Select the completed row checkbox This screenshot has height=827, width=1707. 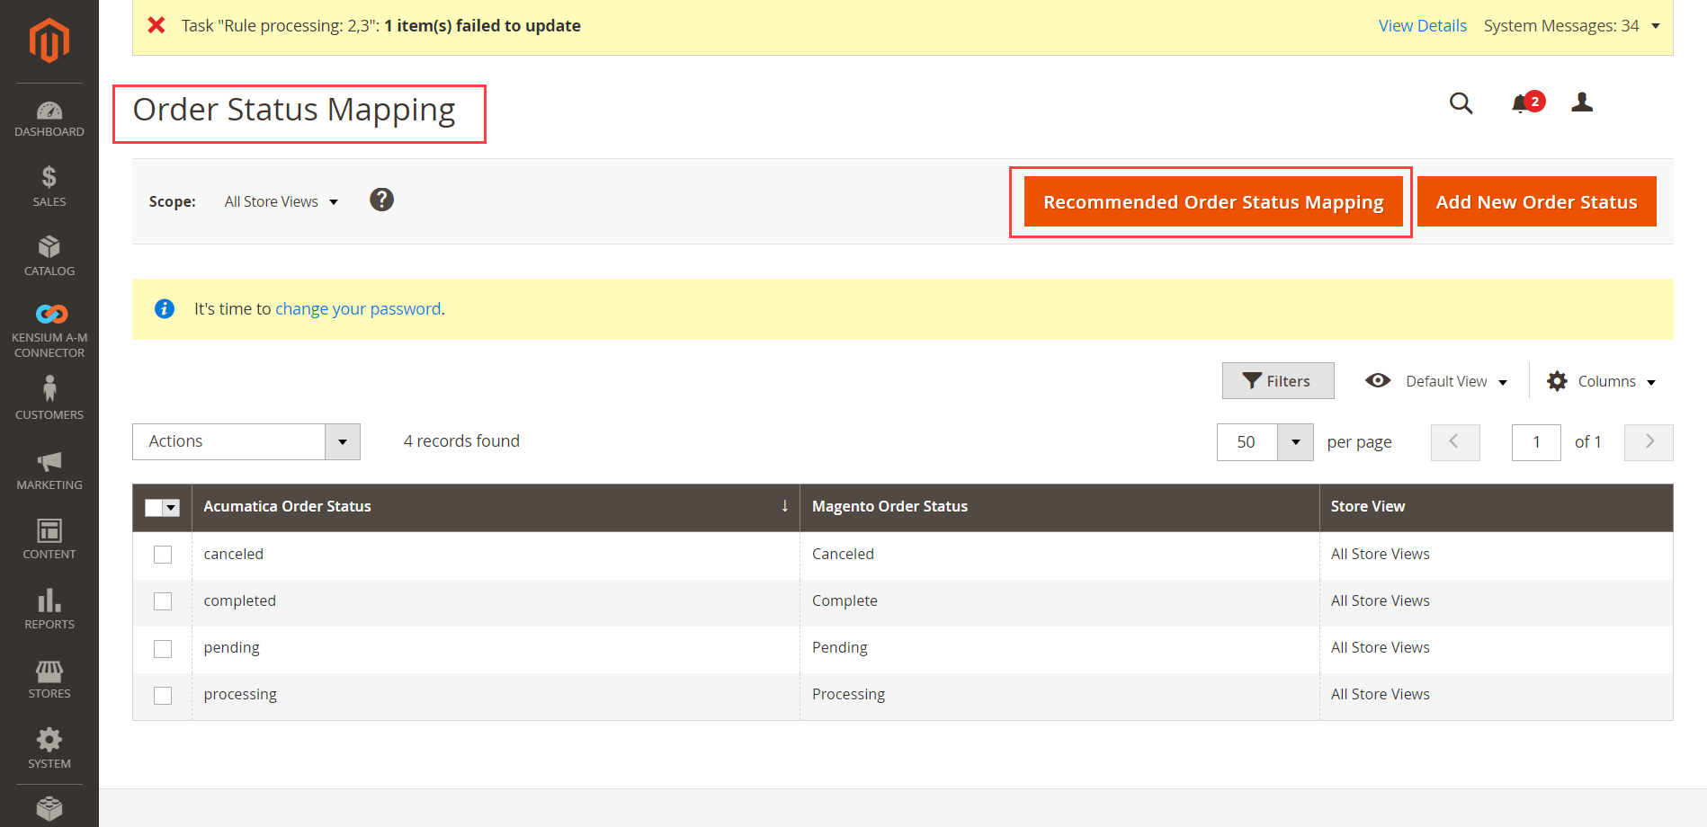click(x=163, y=601)
